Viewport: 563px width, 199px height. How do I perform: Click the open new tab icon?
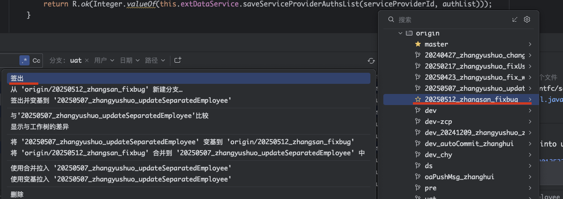point(178,60)
